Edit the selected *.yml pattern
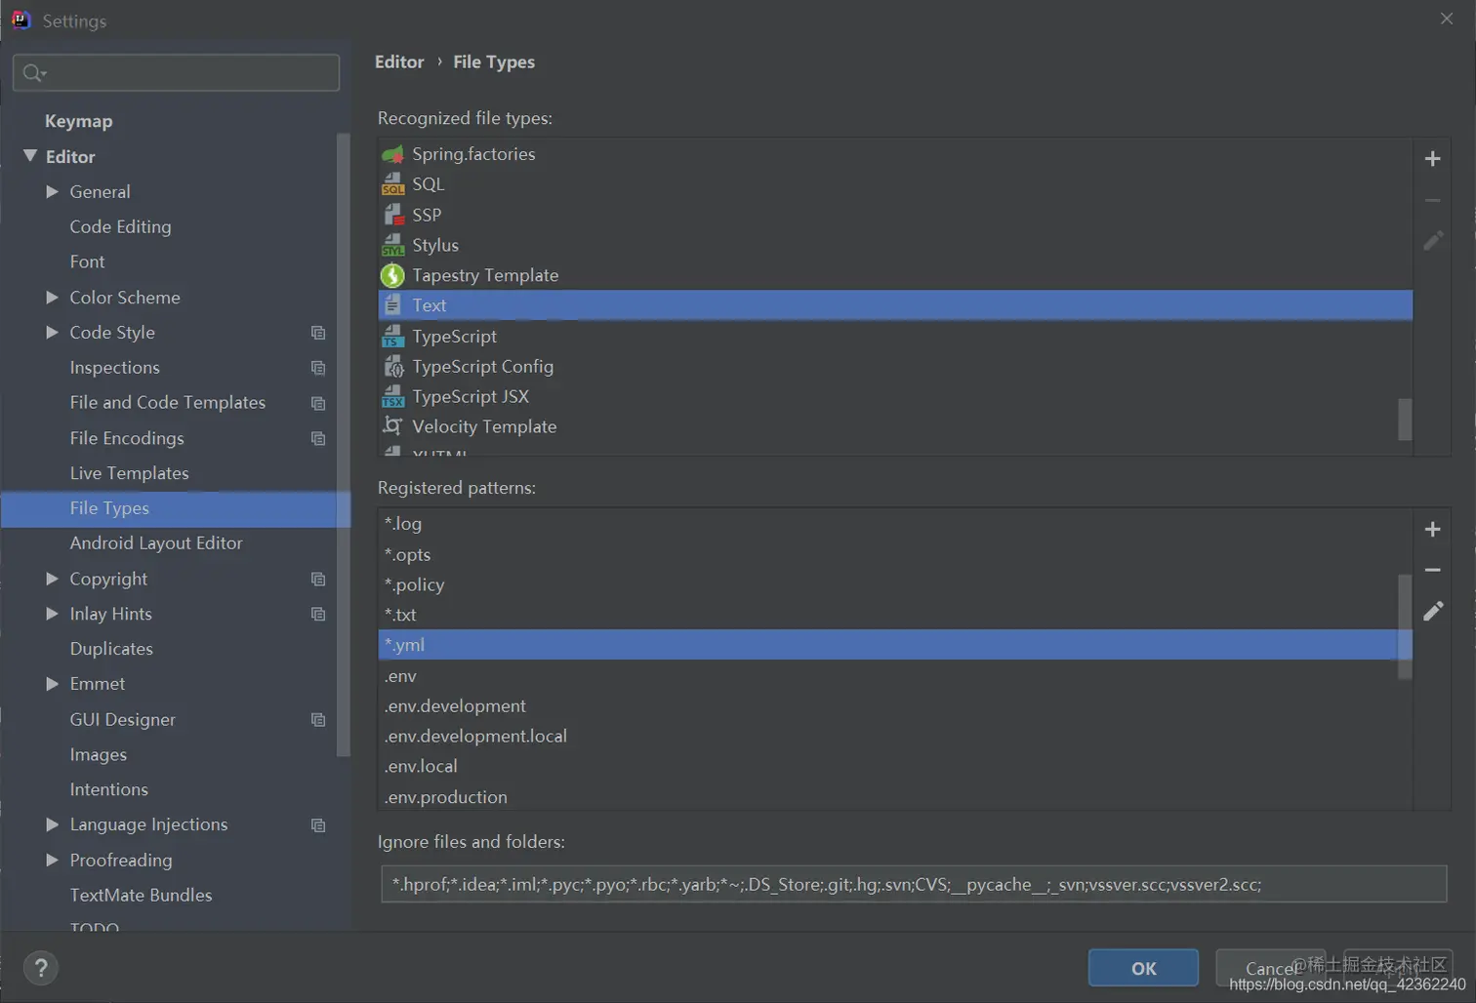The height and width of the screenshot is (1003, 1476). [x=1432, y=611]
